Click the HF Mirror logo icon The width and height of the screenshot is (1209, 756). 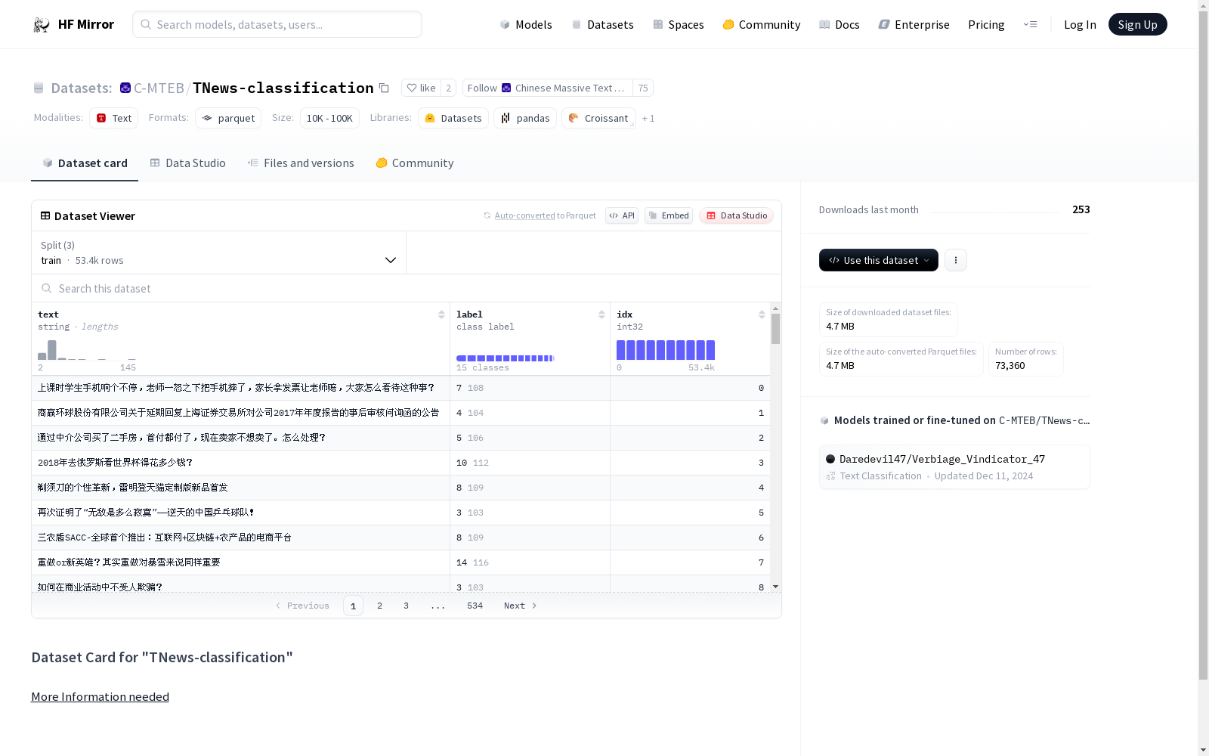click(42, 25)
